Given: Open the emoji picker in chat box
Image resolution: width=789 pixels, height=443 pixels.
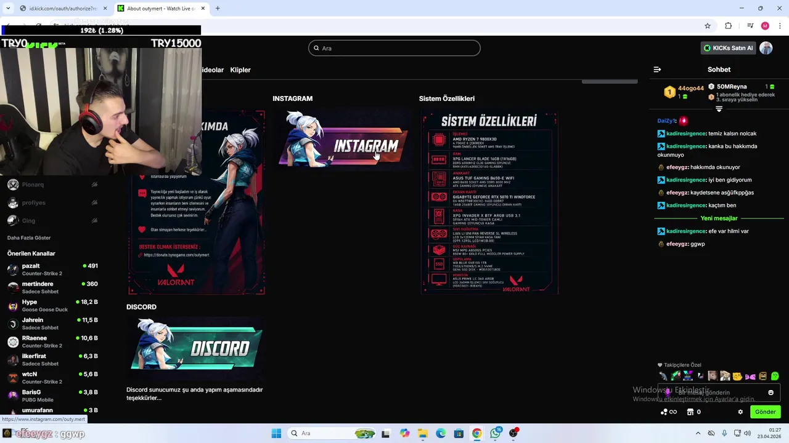Looking at the screenshot, I should pyautogui.click(x=771, y=393).
